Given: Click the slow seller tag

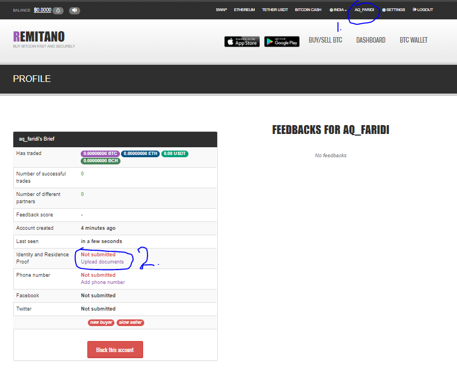Looking at the screenshot, I should pyautogui.click(x=130, y=322).
